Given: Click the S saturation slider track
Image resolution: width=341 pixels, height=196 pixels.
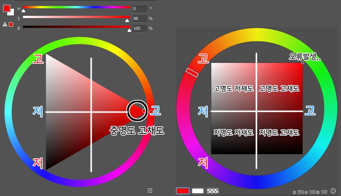Looking at the screenshot, I should pos(77,17).
